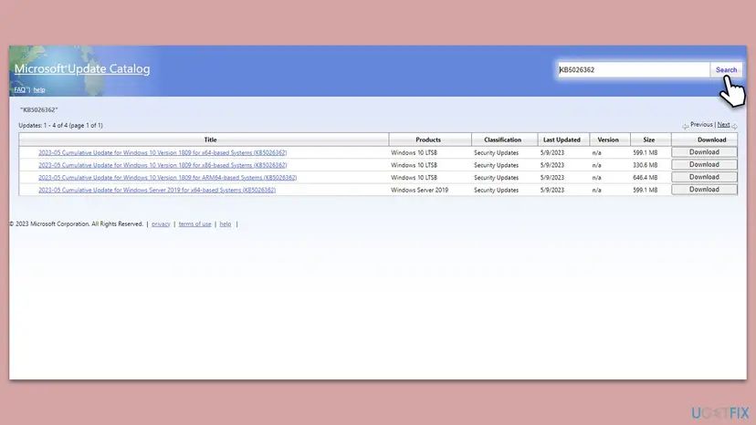
Task: Go to Next results page
Action: pyautogui.click(x=723, y=125)
